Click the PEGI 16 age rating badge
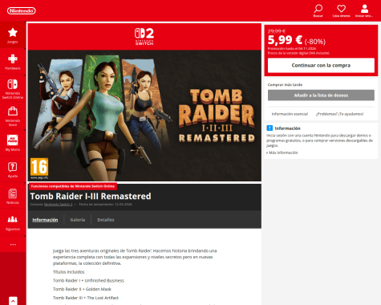The image size is (381, 305). (39, 168)
